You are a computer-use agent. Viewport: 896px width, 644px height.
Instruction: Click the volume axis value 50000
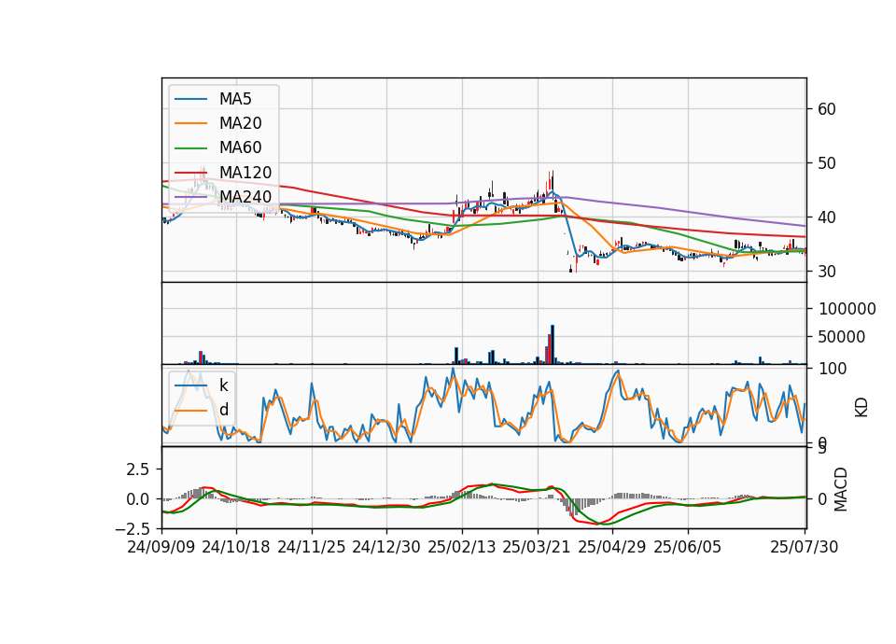842,337
